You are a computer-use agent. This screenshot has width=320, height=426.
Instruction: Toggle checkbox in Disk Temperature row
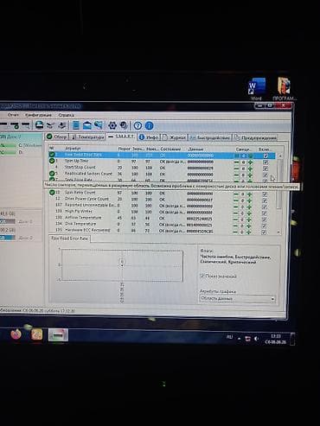[264, 226]
